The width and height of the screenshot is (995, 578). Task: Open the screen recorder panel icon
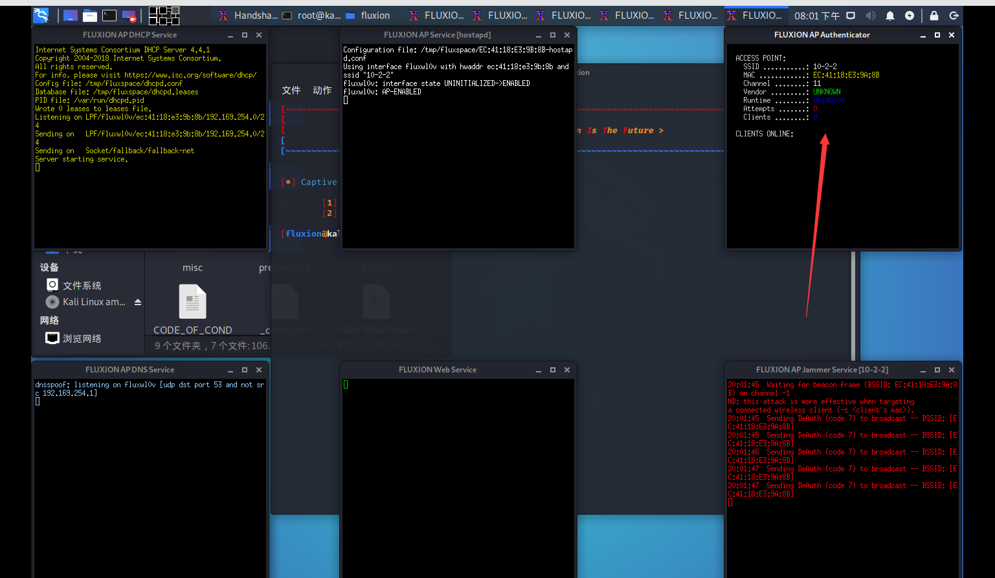129,16
